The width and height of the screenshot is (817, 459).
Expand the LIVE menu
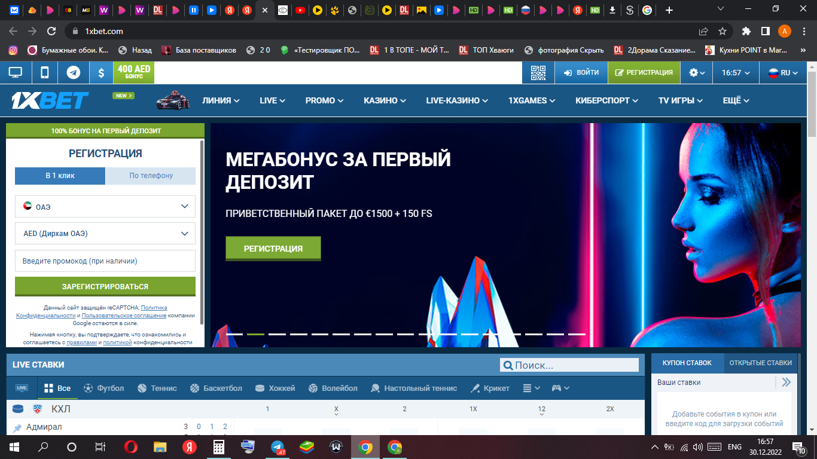coord(272,100)
